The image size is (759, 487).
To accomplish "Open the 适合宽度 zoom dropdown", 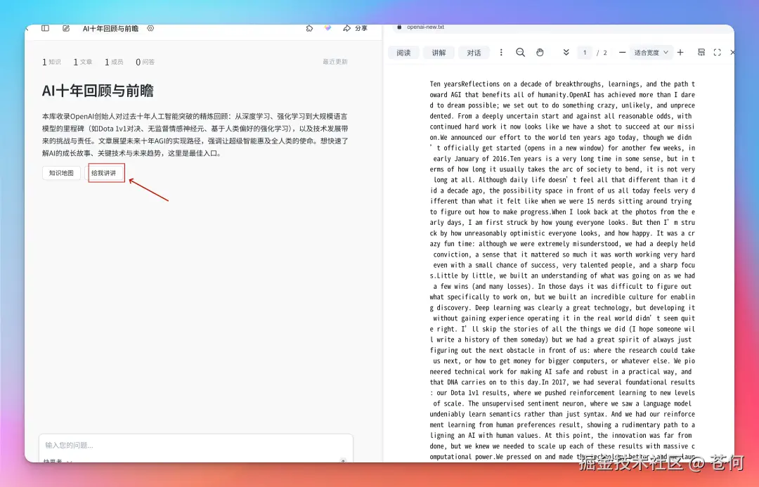I will (650, 53).
